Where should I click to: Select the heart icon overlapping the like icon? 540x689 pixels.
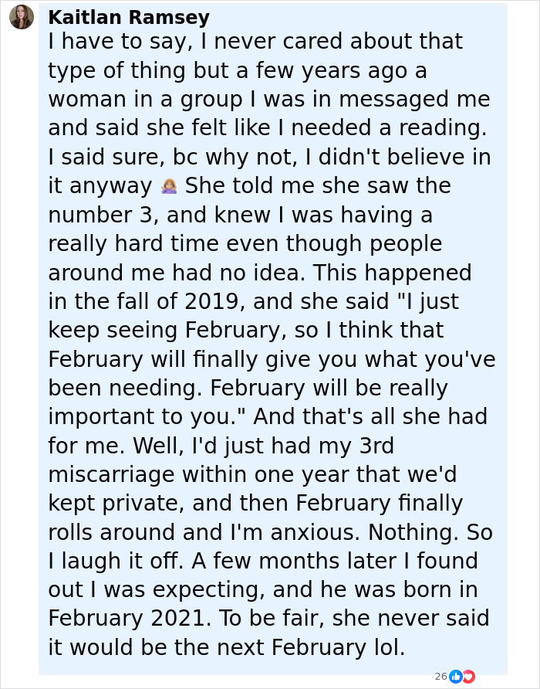[468, 677]
